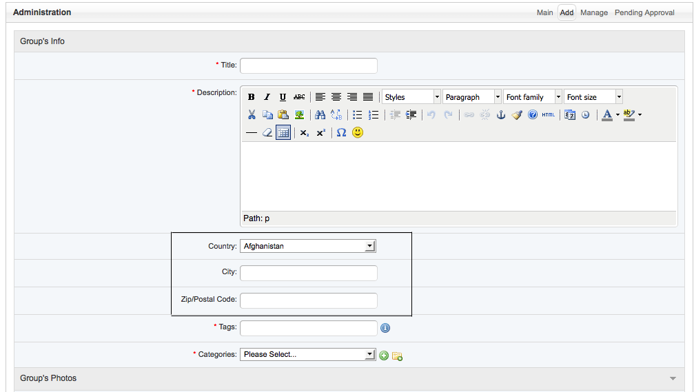694x392 pixels.
Task: Click the insert table icon
Action: [x=283, y=132]
